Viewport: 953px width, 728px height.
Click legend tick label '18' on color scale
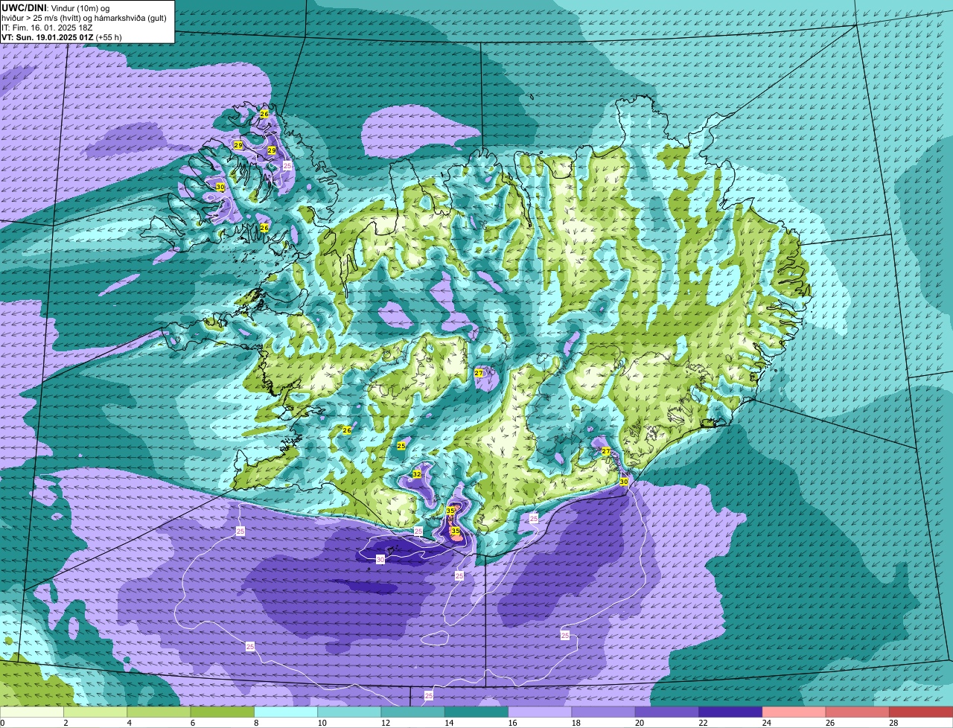coord(576,723)
